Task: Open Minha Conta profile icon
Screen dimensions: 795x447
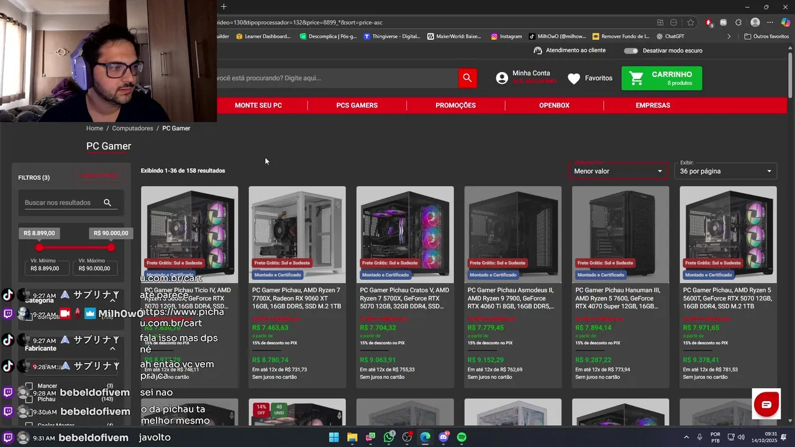Action: click(x=502, y=78)
